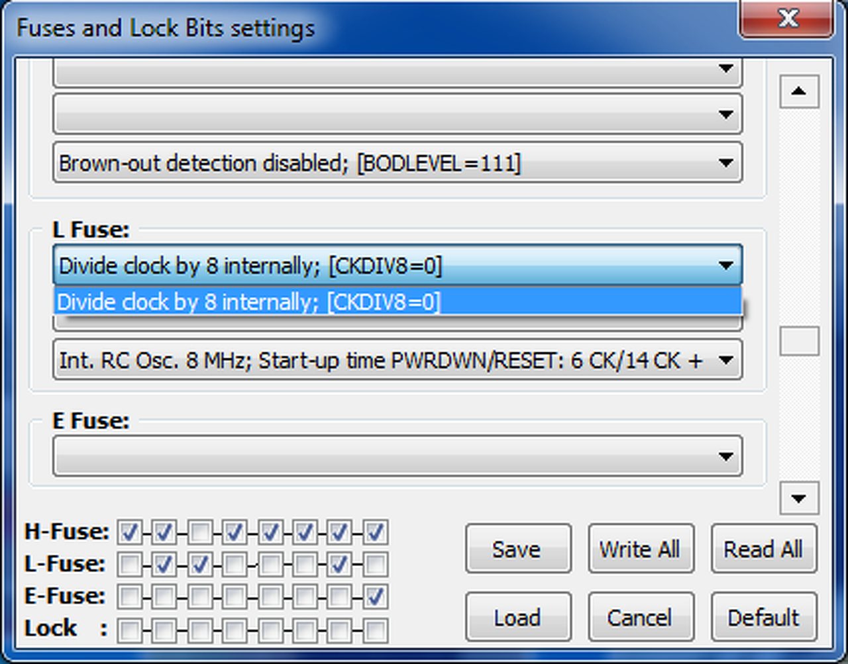Click scrollbar down arrow button
848x664 pixels.
pyautogui.click(x=799, y=498)
